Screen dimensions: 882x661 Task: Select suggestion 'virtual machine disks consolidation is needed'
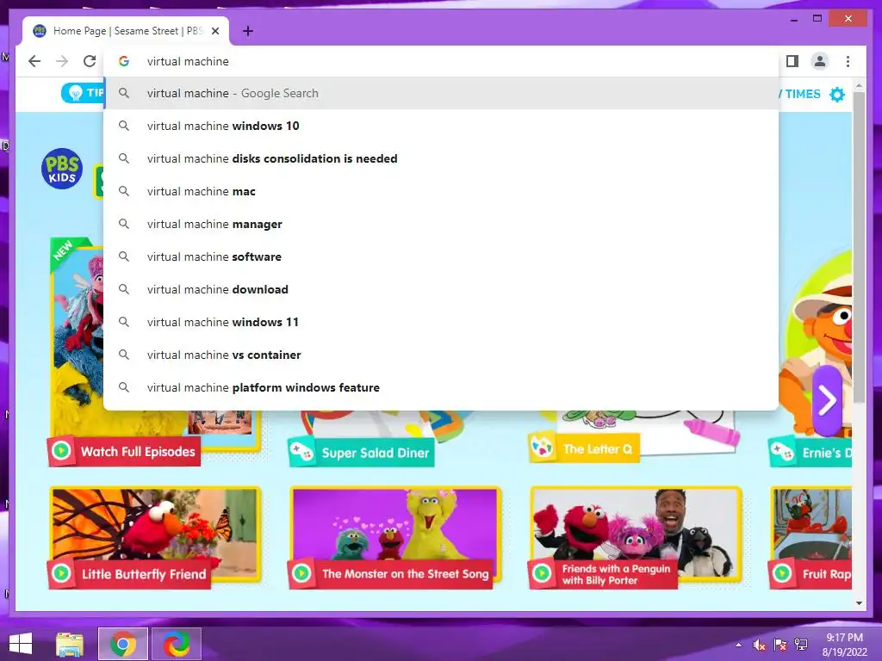click(x=441, y=158)
